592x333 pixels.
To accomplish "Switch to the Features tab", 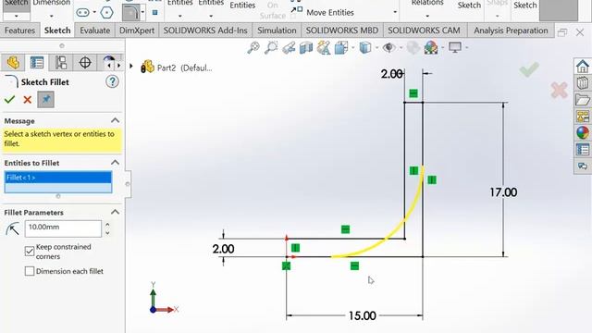I will 19,31.
